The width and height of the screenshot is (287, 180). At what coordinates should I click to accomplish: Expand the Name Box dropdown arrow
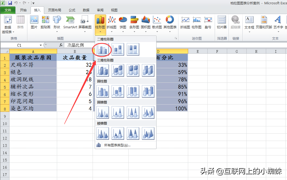[x=41, y=45]
